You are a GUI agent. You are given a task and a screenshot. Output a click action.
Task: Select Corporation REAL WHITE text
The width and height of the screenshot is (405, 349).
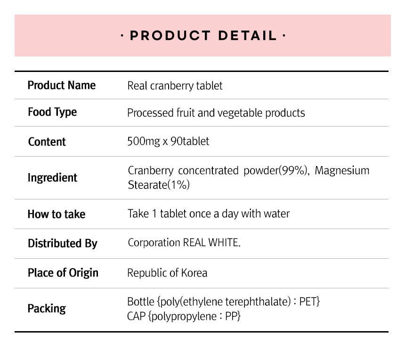(184, 243)
